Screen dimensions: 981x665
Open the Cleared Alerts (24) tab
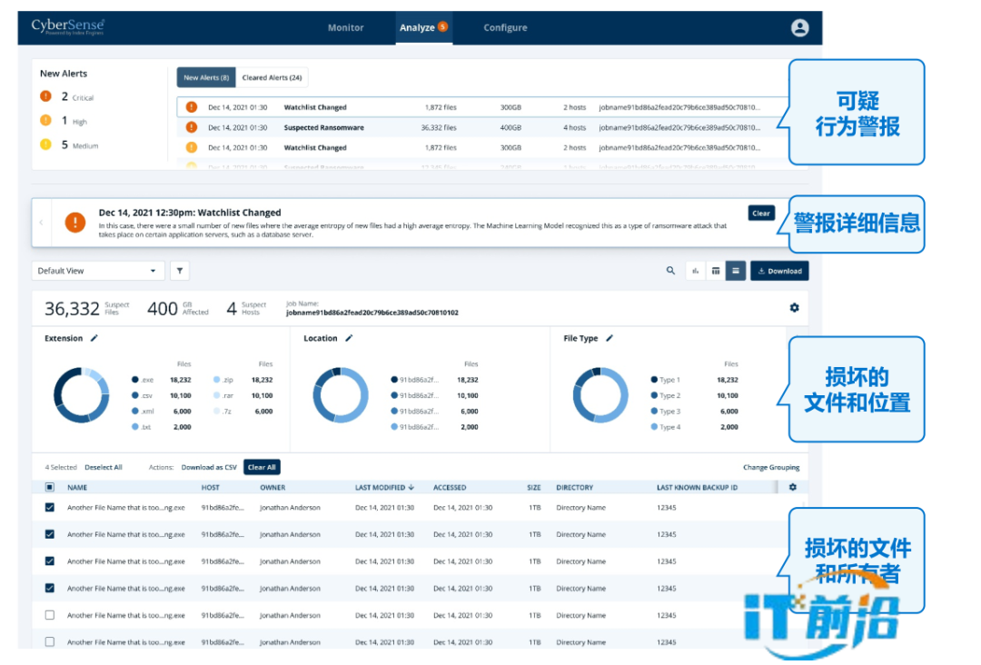(272, 78)
